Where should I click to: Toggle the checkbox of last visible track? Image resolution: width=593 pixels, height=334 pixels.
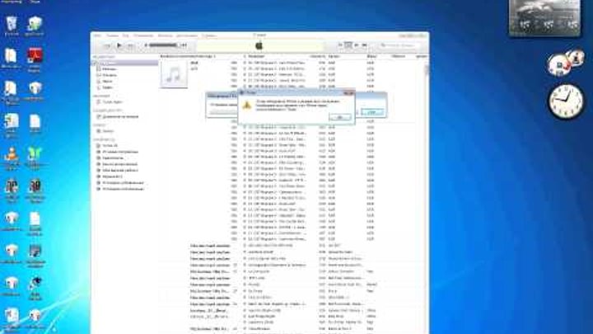245,330
